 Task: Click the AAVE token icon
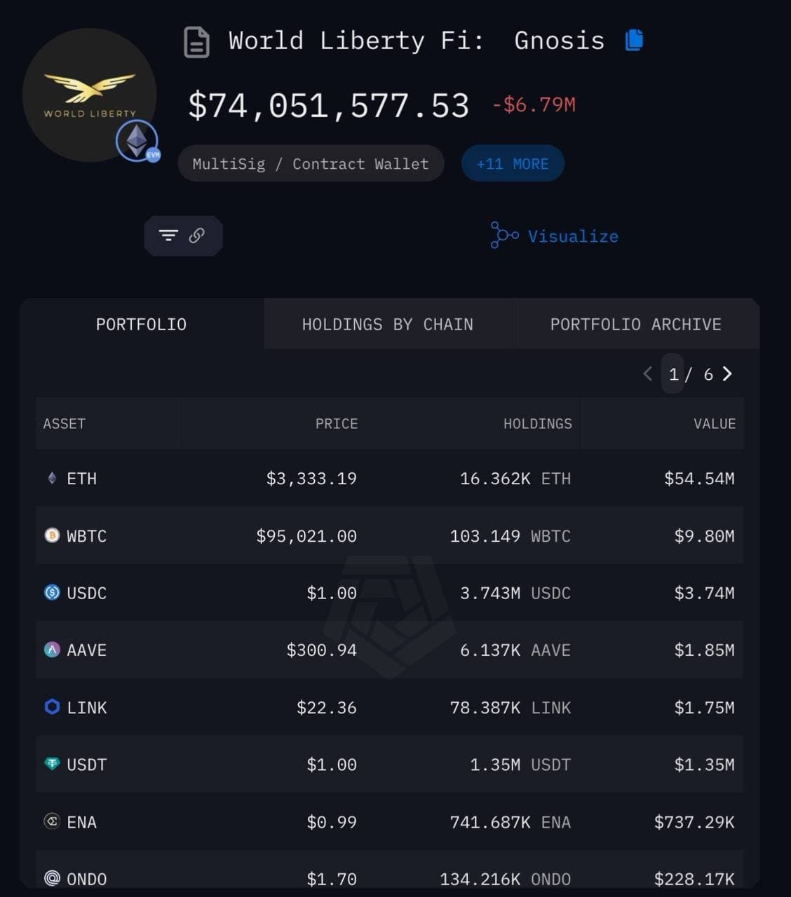tap(52, 650)
